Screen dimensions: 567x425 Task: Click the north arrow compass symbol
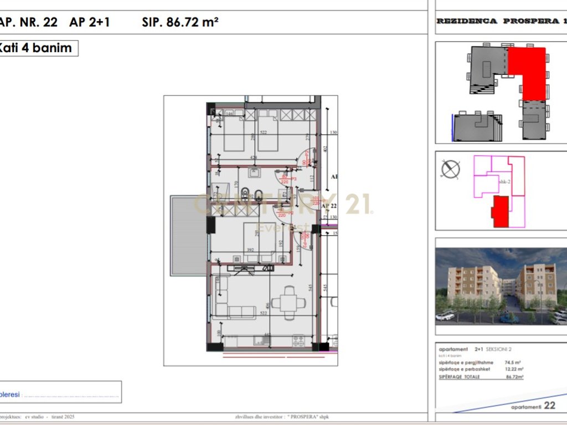point(451,168)
